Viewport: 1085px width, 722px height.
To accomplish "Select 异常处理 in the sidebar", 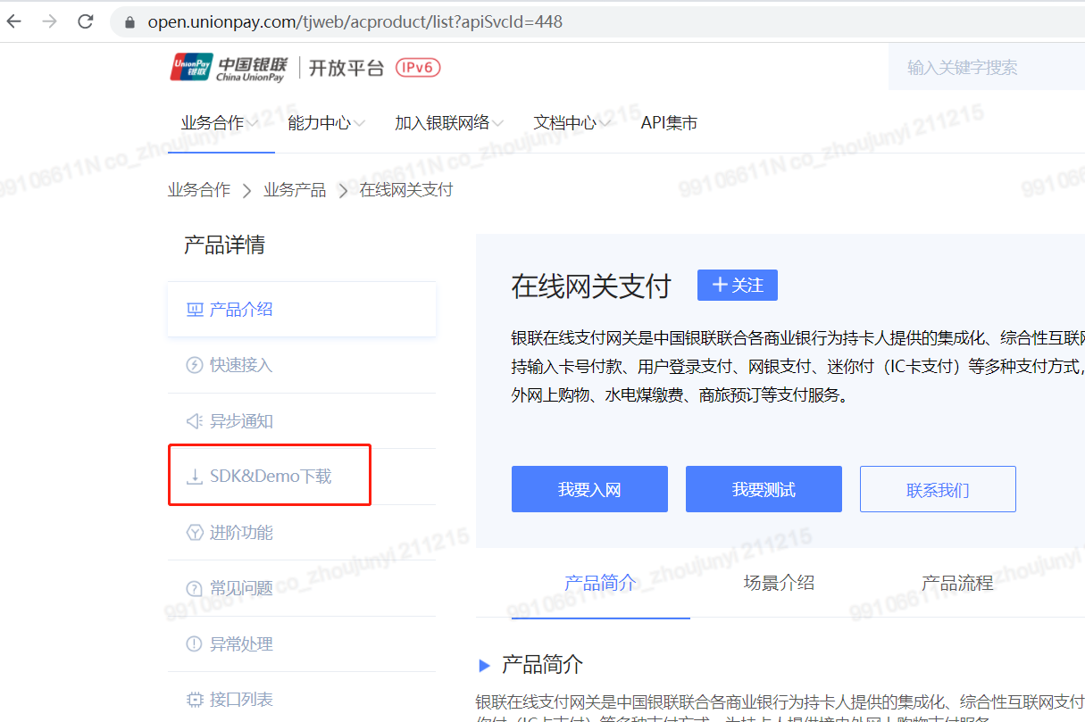I will 302,643.
